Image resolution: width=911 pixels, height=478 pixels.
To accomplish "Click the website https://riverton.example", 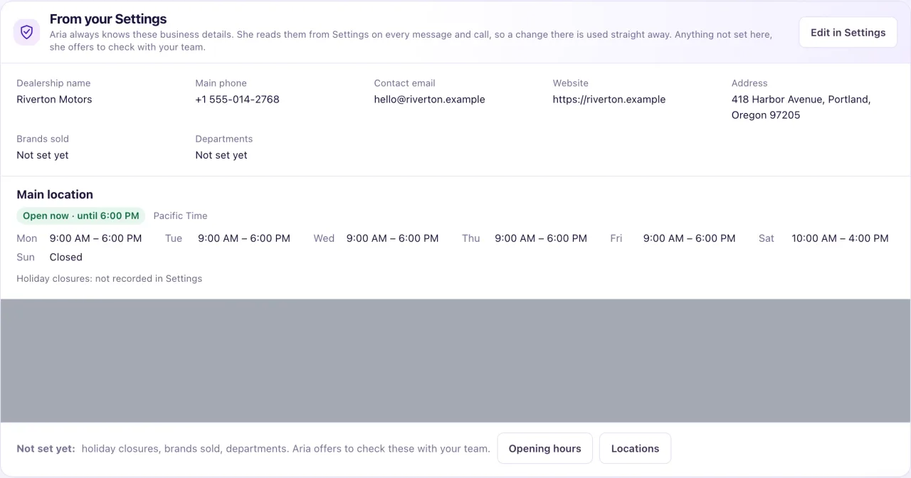I will (x=609, y=100).
